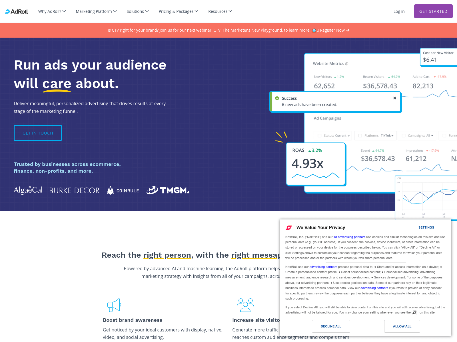Click the AlgaeCal logo

coord(28,190)
